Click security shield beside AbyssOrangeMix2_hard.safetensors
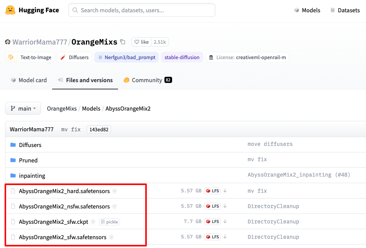The image size is (366, 248). click(114, 191)
